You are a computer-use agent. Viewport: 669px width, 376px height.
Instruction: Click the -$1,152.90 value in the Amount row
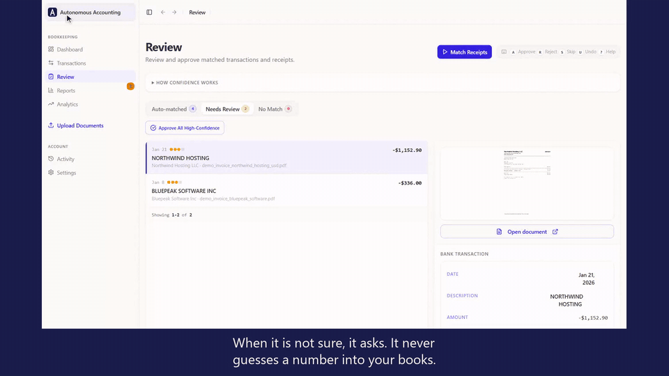tap(593, 318)
